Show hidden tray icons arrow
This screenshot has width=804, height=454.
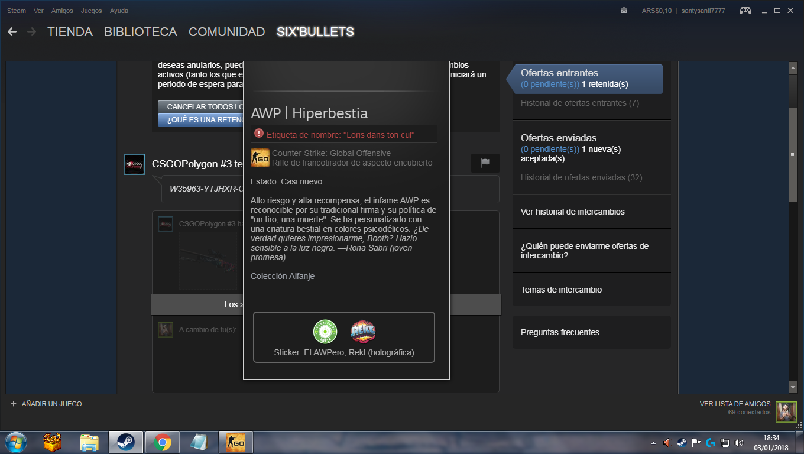point(653,442)
